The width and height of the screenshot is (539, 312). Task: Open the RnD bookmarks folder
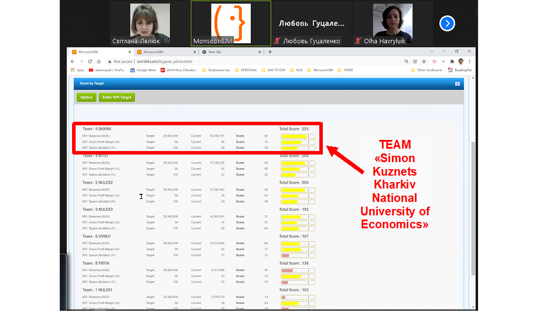pos(296,70)
